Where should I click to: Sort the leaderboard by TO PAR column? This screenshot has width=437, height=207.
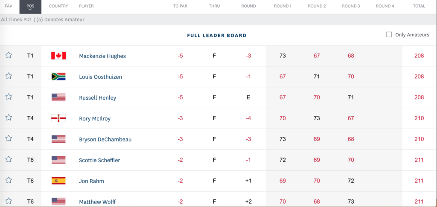click(x=180, y=6)
